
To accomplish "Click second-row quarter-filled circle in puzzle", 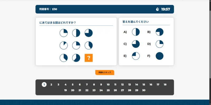I will 76,45.
